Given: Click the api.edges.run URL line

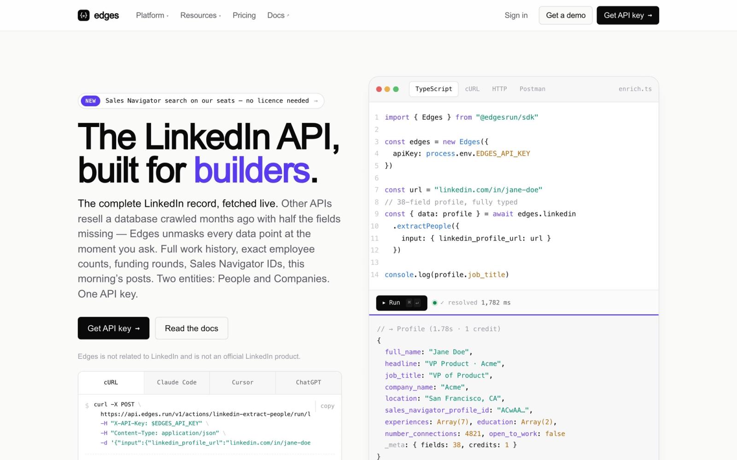Looking at the screenshot, I should (205, 414).
